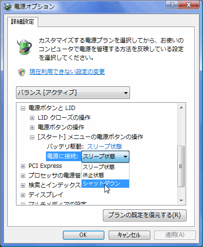Expand the ディスプレイ tree node
Screen dimensions: 203x247
[23, 195]
